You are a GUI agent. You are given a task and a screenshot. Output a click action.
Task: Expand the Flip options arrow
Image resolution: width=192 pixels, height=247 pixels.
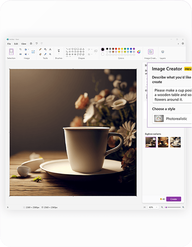[x=28, y=54]
